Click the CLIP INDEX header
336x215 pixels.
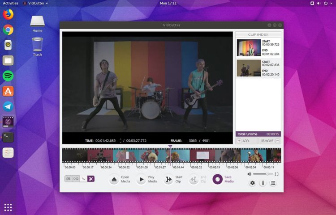258,34
